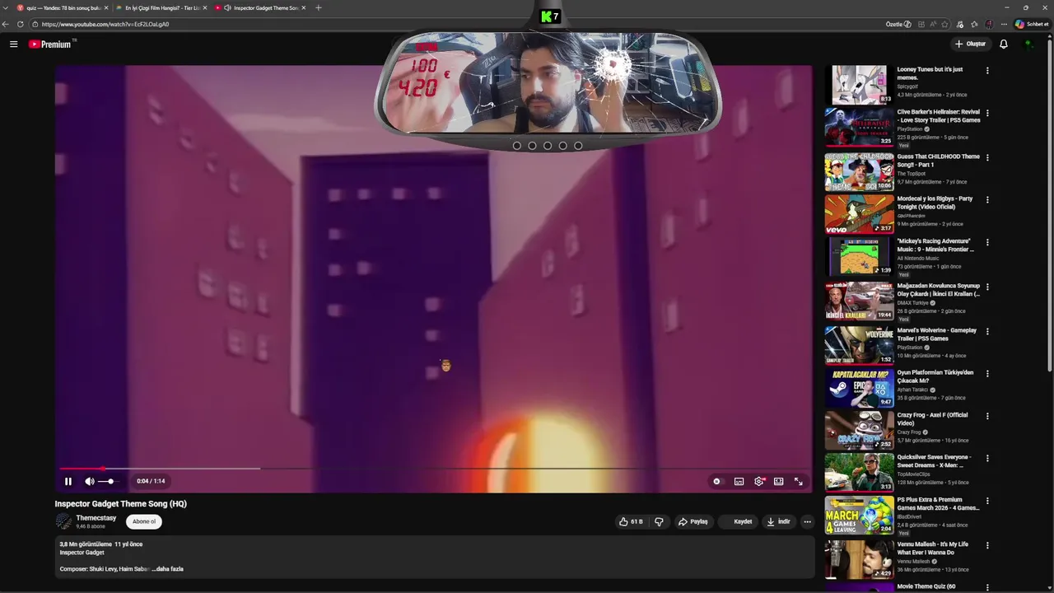The image size is (1054, 593).
Task: Like the video with thumbs up
Action: pyautogui.click(x=631, y=521)
